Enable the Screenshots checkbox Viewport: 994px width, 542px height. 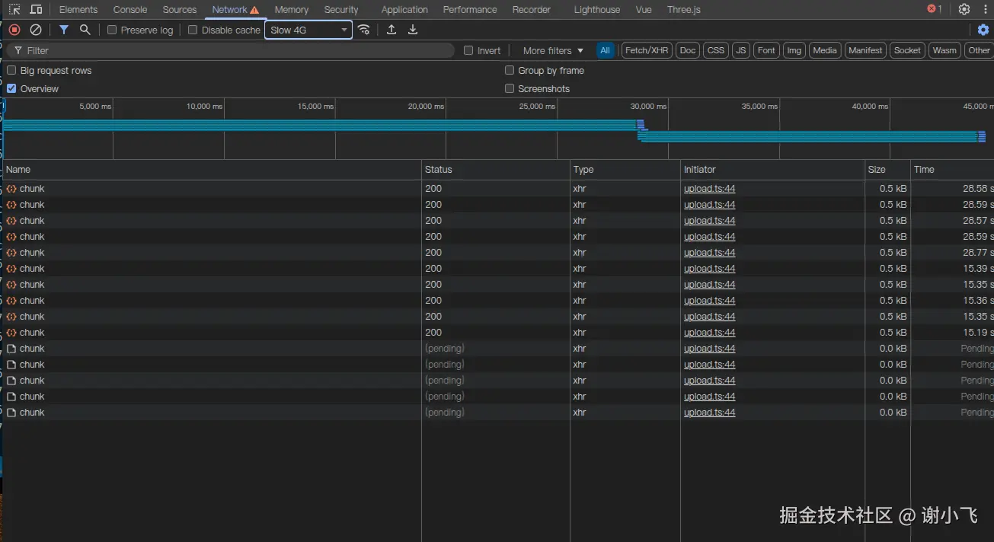coord(510,88)
